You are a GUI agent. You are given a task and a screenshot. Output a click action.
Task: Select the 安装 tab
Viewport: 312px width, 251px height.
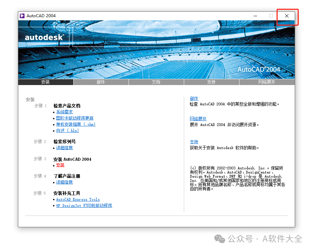[46, 82]
